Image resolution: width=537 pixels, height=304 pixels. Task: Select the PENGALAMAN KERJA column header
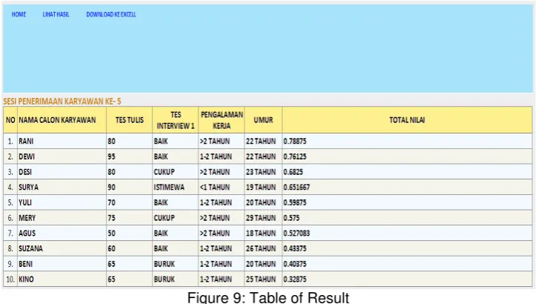pyautogui.click(x=221, y=120)
